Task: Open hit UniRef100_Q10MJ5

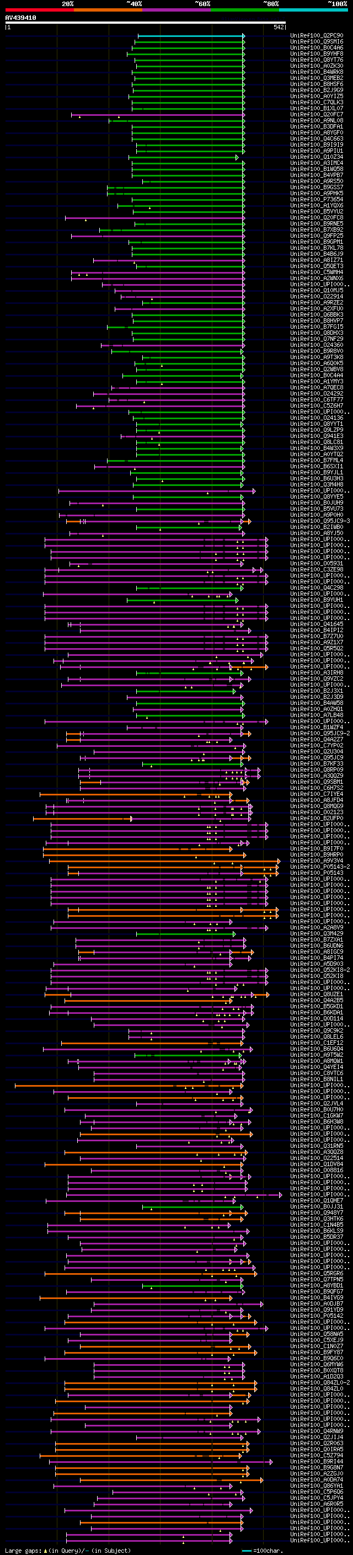Action: click(x=317, y=290)
